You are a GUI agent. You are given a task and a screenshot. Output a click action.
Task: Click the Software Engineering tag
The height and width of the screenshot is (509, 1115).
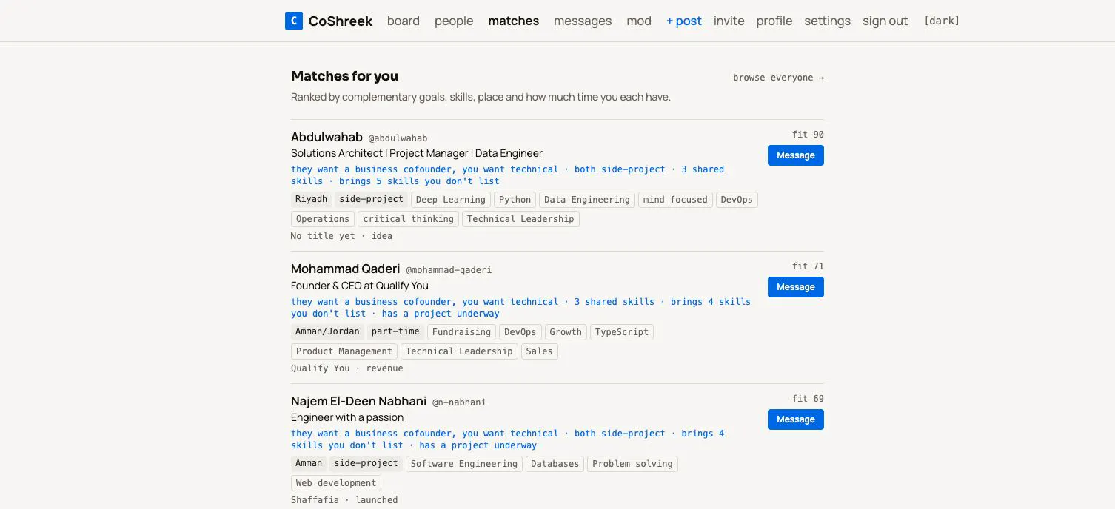point(464,464)
